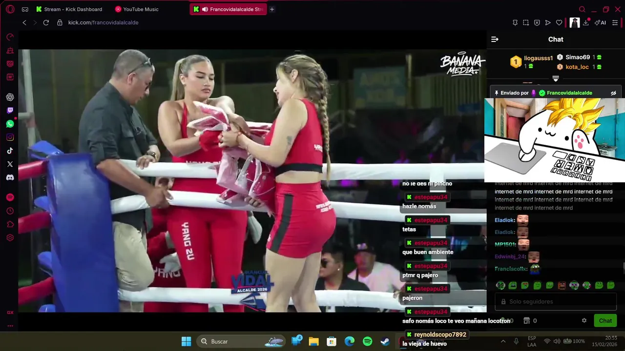Viewport: 625px width, 351px height.
Task: Open the settings gear in the Opera sidebar
Action: point(10,238)
